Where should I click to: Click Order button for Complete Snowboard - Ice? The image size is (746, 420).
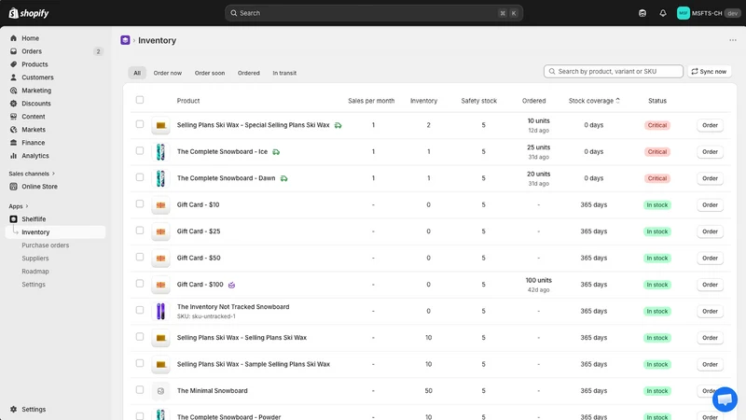pyautogui.click(x=710, y=152)
